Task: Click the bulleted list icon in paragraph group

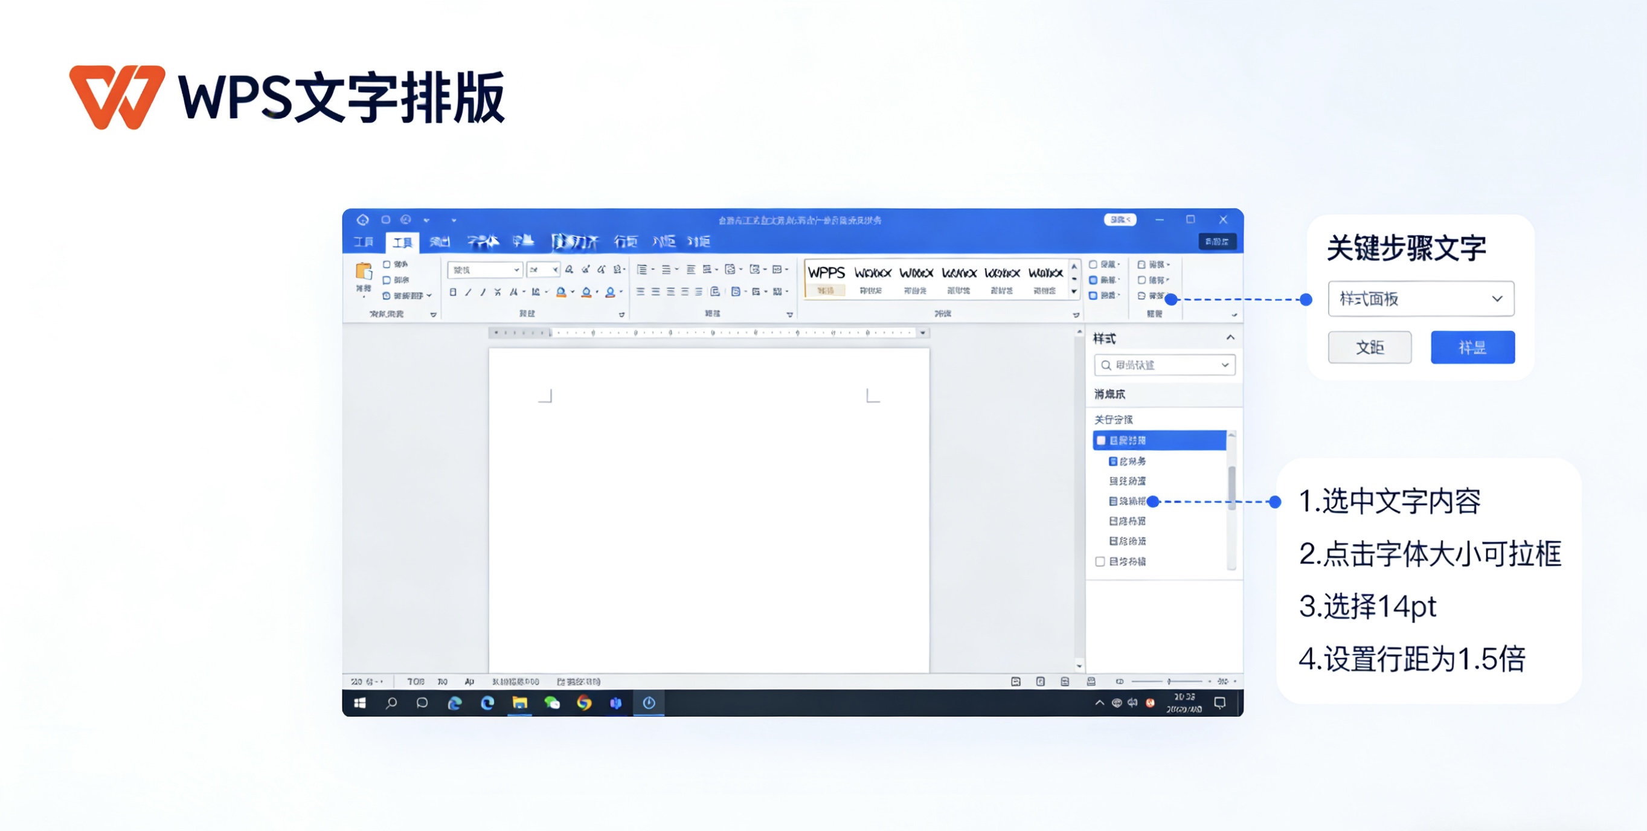Action: 642,269
